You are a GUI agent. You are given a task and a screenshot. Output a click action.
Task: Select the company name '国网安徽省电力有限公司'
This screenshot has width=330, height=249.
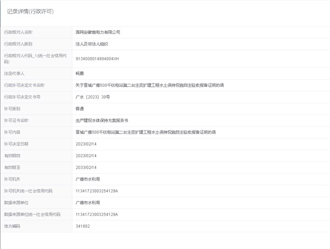tap(98, 32)
